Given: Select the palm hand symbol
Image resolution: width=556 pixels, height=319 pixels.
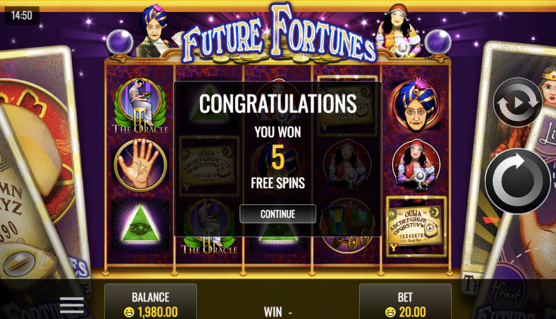Looking at the screenshot, I should pos(140,165).
